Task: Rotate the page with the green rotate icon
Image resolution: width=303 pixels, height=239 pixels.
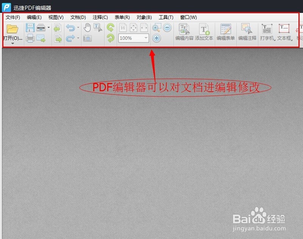Action: click(111, 27)
